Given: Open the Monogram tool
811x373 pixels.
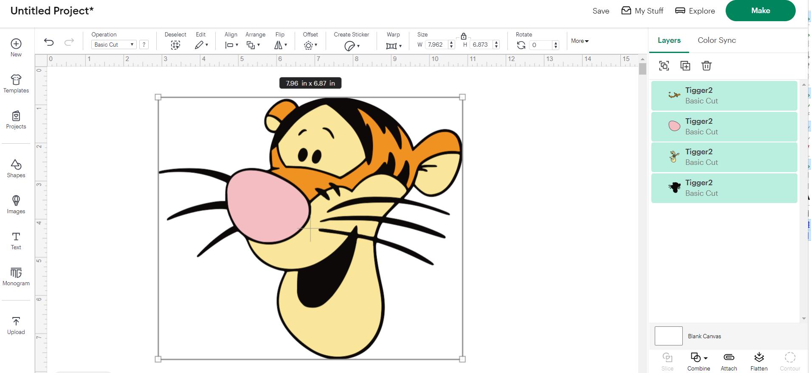Looking at the screenshot, I should click(16, 273).
